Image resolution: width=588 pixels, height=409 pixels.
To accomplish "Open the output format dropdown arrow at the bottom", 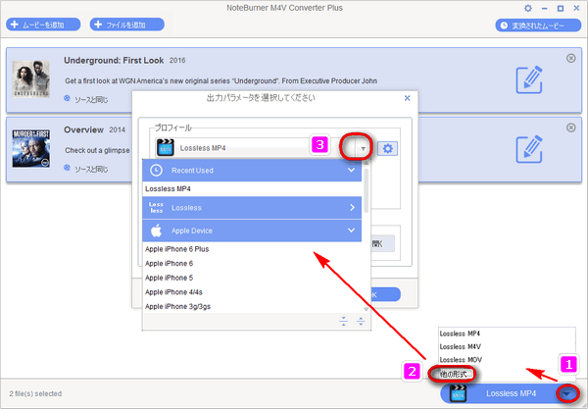I will pyautogui.click(x=567, y=393).
